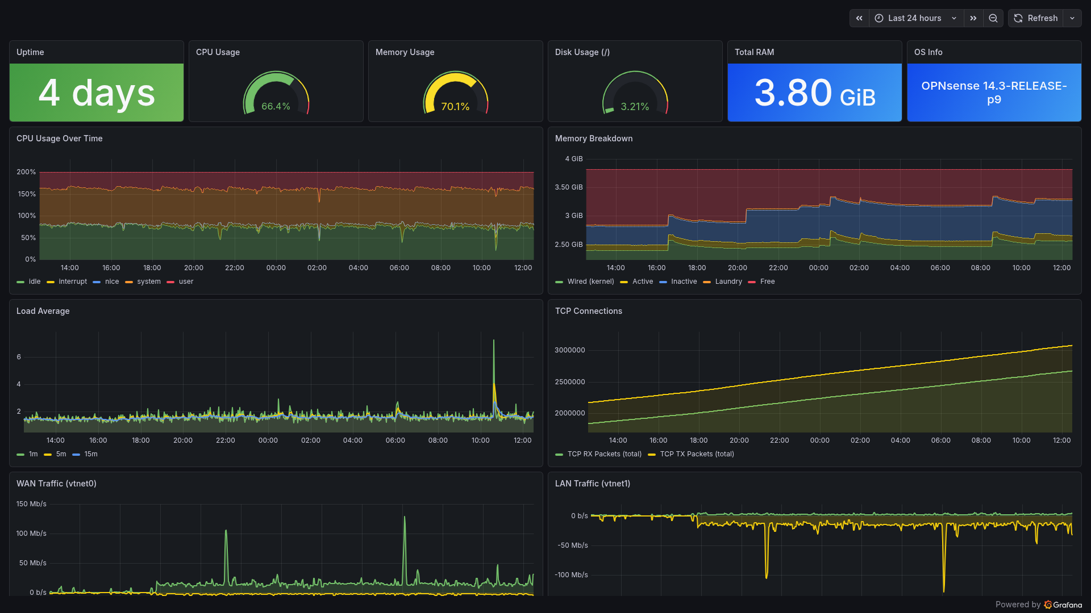
Task: Click the Uptime 4 days stat panel
Action: [x=97, y=93]
